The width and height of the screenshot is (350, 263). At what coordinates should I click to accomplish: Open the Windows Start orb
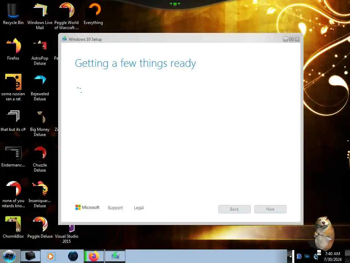(9, 256)
